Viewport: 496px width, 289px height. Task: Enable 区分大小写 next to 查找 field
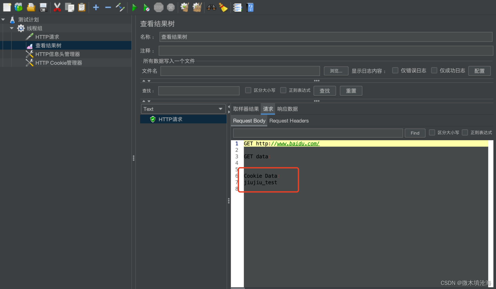point(248,90)
